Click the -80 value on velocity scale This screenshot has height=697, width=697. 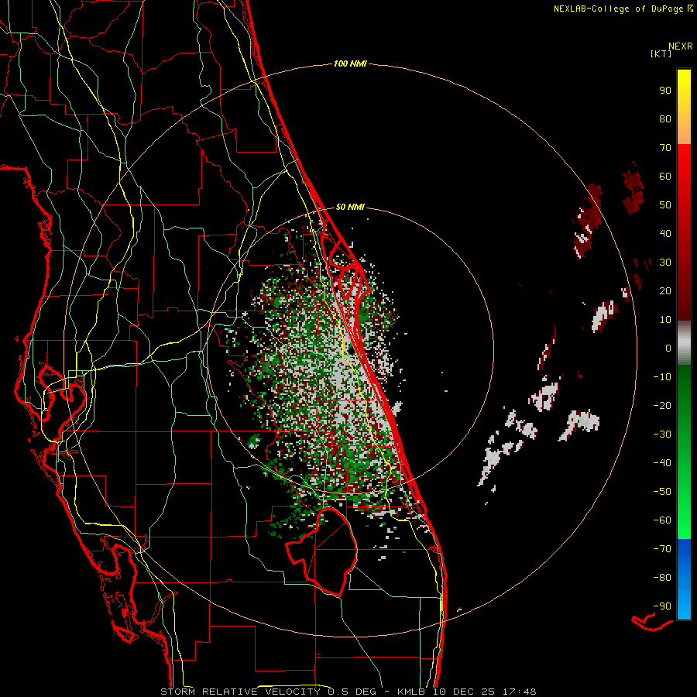[663, 578]
